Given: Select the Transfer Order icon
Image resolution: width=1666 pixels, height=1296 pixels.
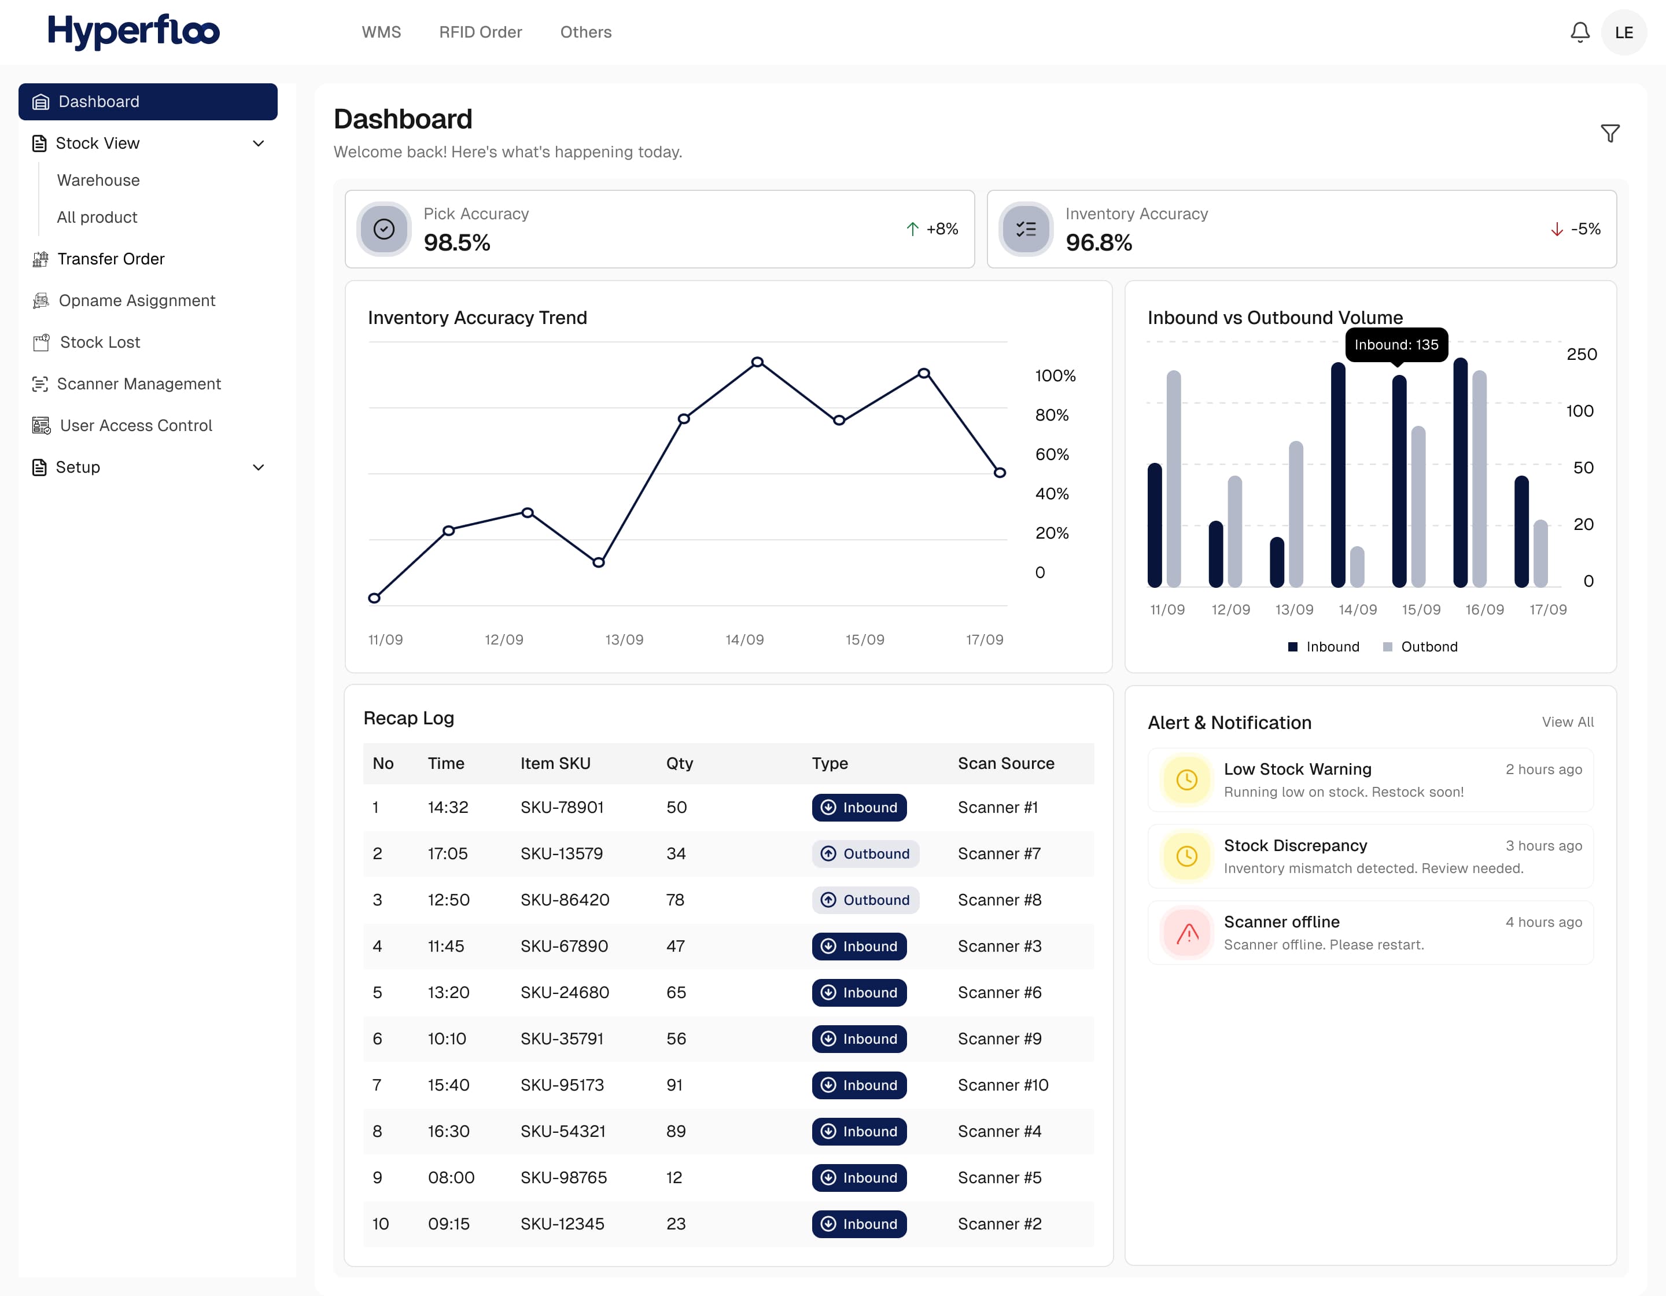Looking at the screenshot, I should point(40,259).
